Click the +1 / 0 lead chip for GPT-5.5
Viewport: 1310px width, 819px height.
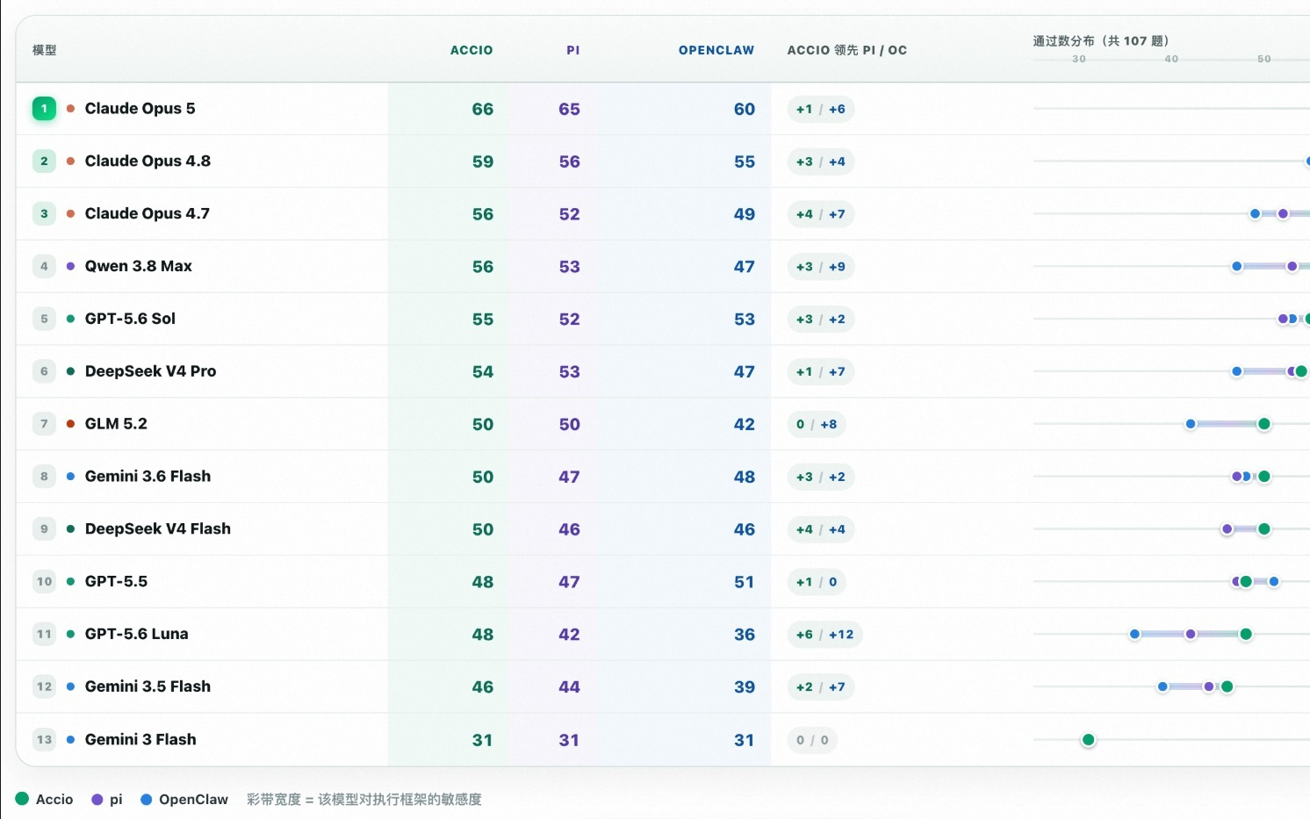point(817,582)
